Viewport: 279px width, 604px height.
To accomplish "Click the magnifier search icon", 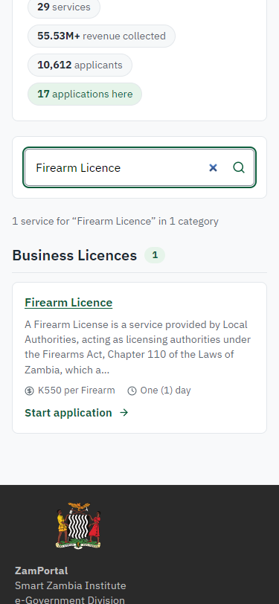I will [x=239, y=167].
